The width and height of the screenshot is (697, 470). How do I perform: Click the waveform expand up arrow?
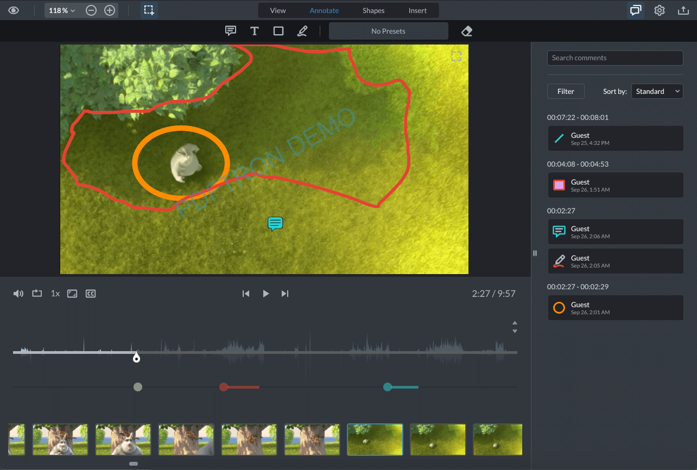pos(515,323)
